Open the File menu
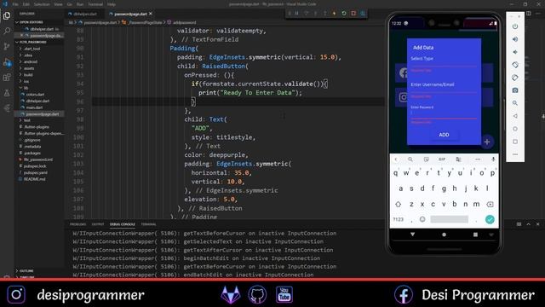545x307 pixels. (x=15, y=4)
